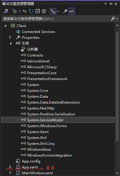120x176 pixels.
Task: Open view mode dropdown arrow
Action: tap(58, 11)
